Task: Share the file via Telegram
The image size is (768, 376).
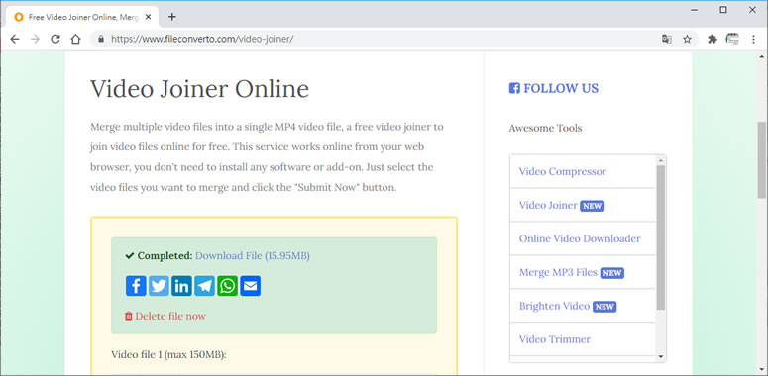Action: [x=204, y=286]
